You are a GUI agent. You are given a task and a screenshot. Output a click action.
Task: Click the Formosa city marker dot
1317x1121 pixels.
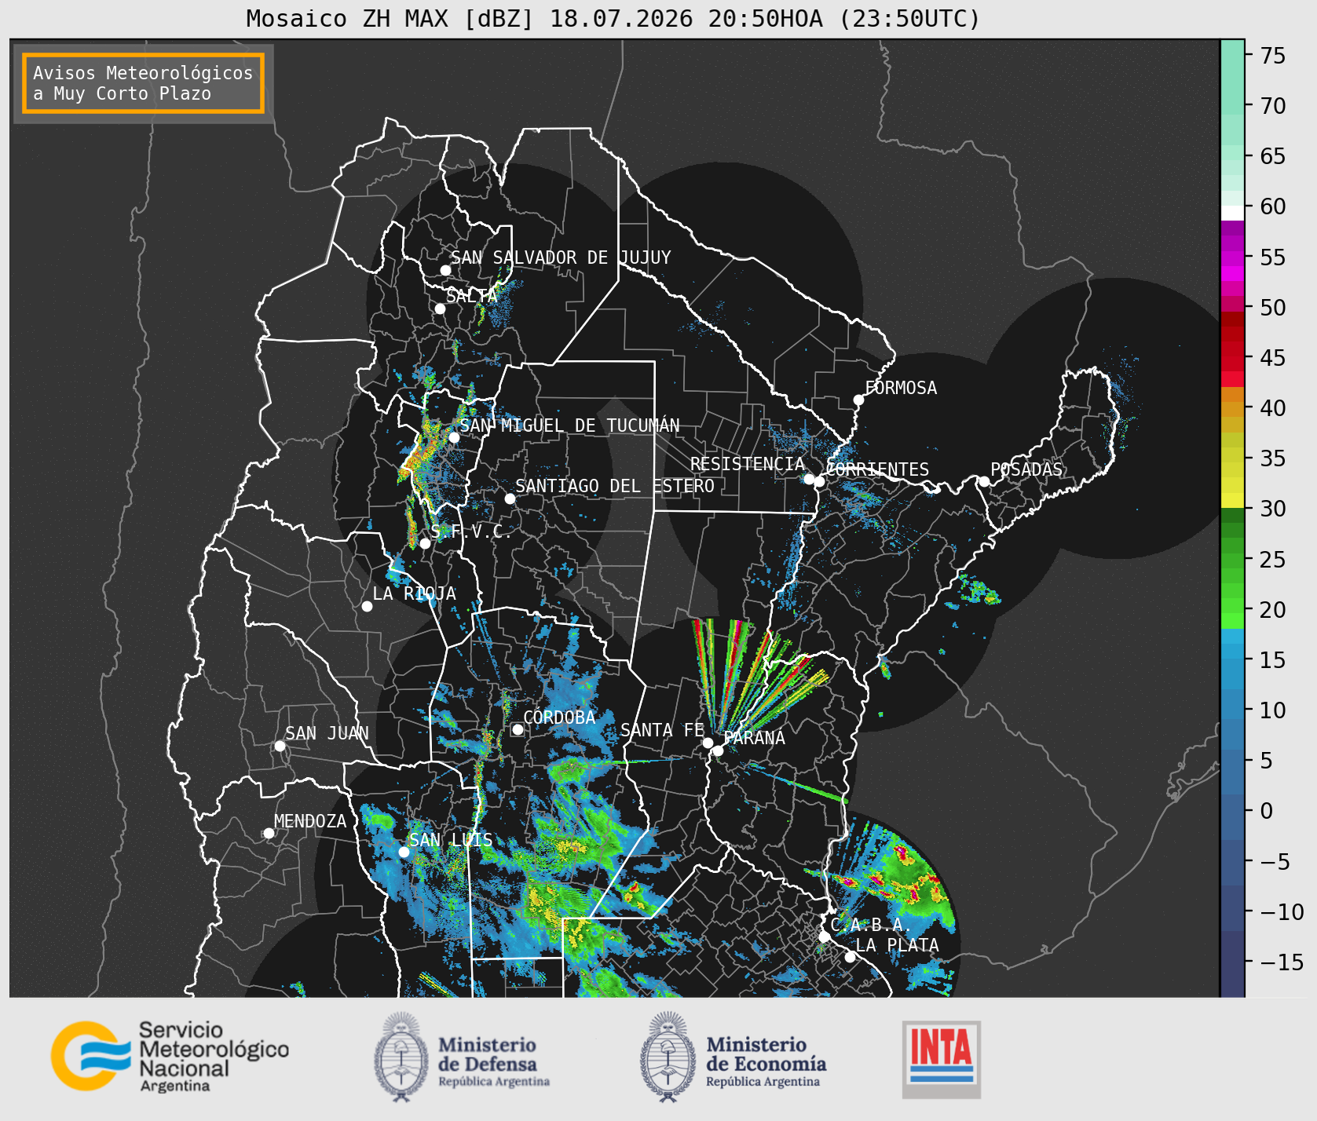pyautogui.click(x=858, y=400)
